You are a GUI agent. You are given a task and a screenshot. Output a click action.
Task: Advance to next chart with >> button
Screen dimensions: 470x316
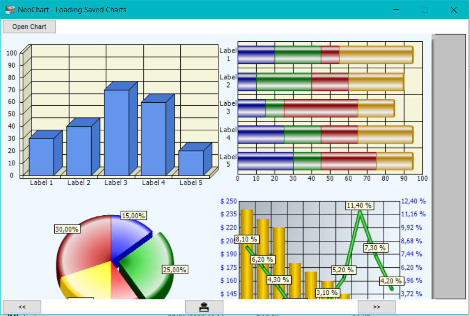click(376, 307)
